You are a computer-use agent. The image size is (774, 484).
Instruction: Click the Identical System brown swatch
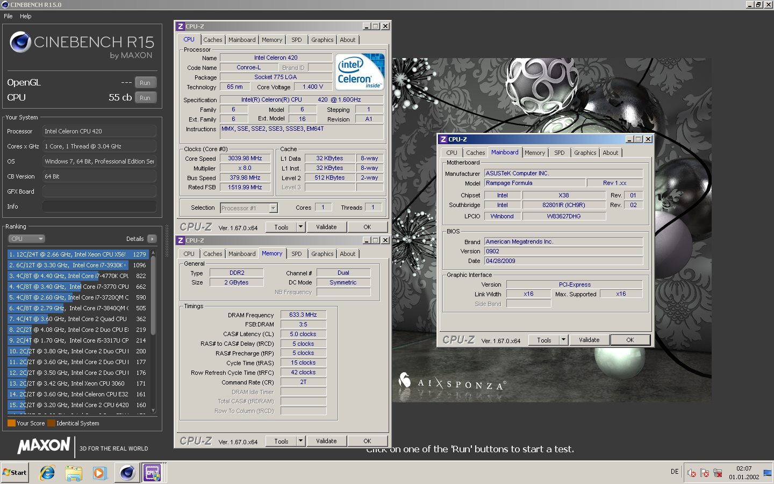coord(51,423)
